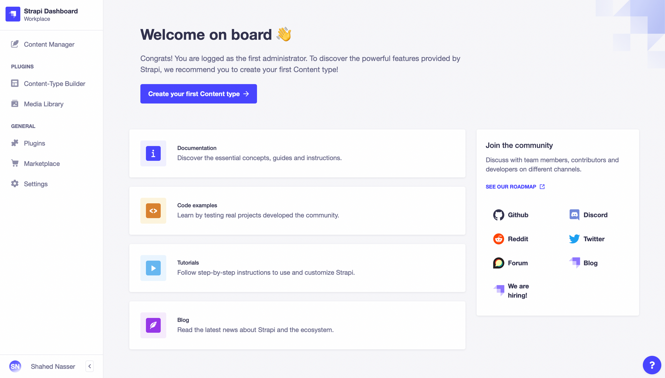
Task: Visit the Reddit community link
Action: point(510,239)
